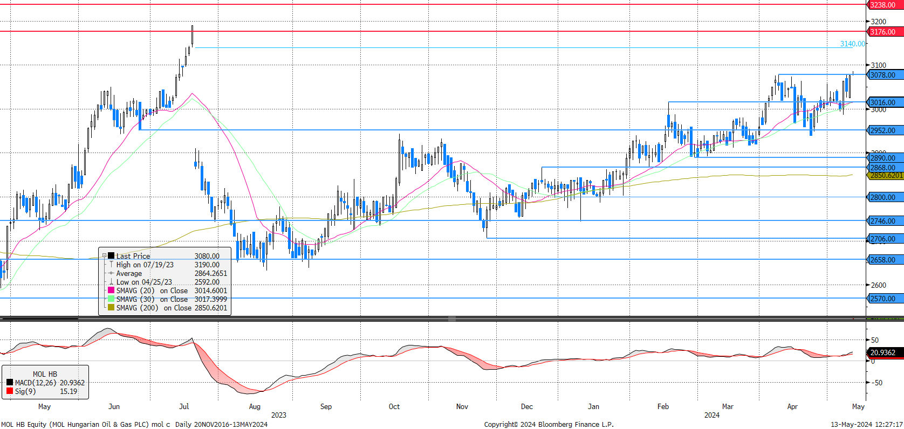
Task: Click the magenta SMAVG (20) swatch
Action: click(x=111, y=290)
